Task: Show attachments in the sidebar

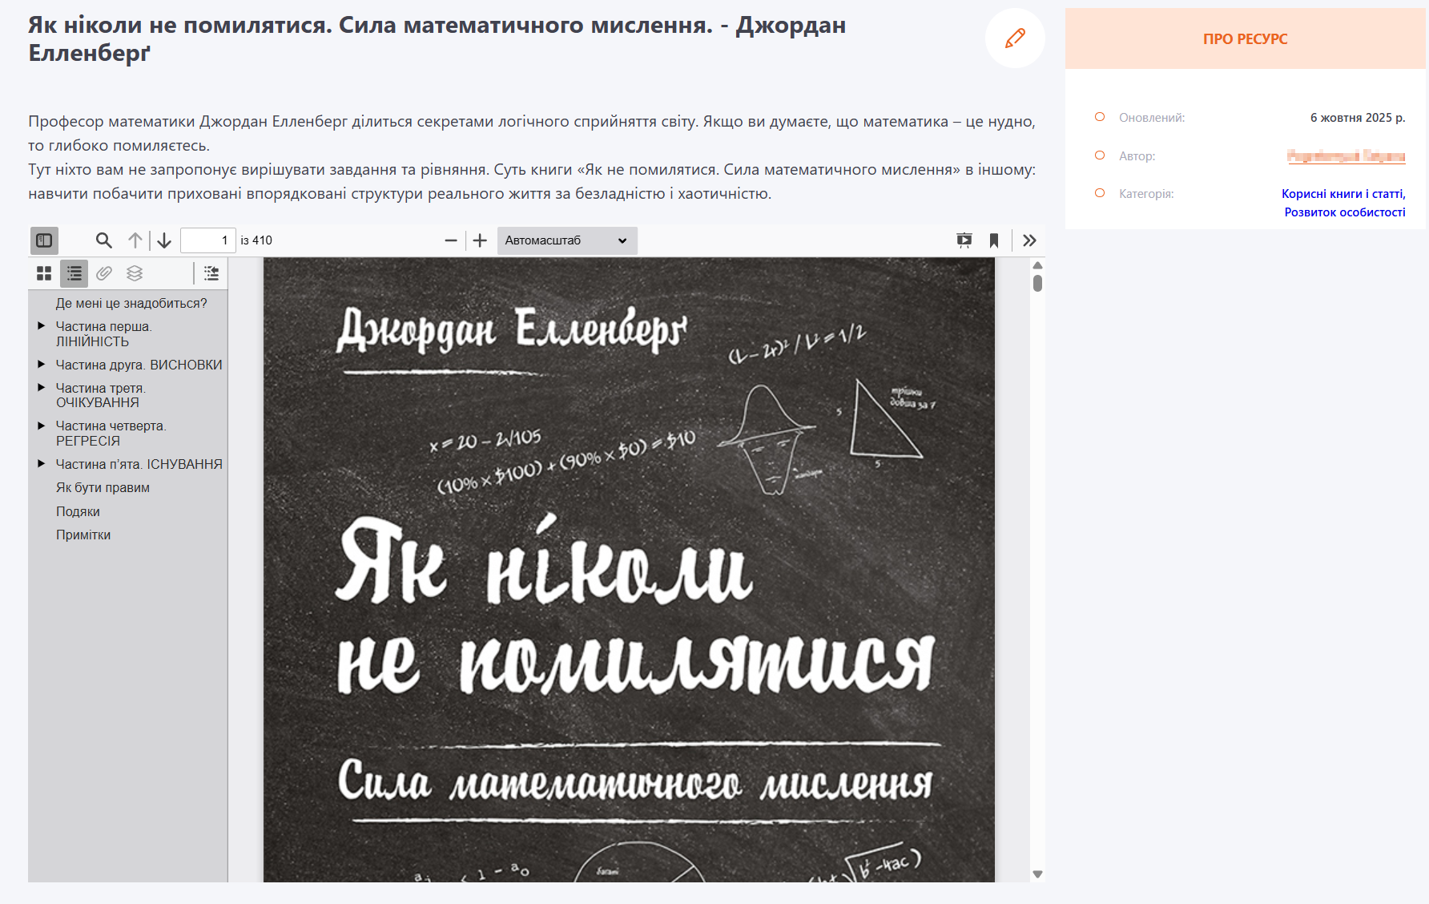Action: click(104, 273)
